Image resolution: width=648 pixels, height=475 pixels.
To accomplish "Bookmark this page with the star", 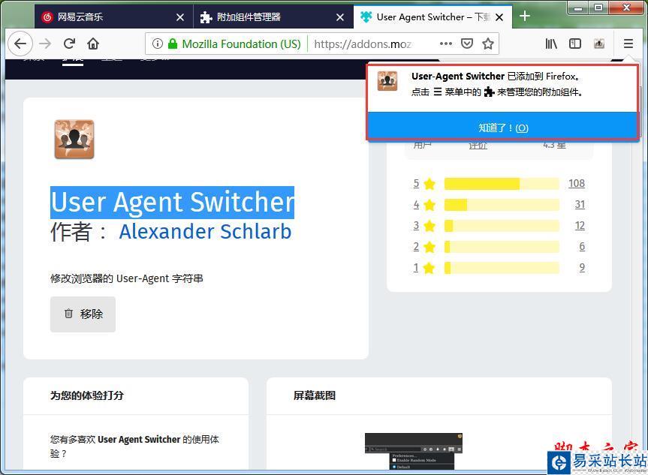I will point(488,44).
